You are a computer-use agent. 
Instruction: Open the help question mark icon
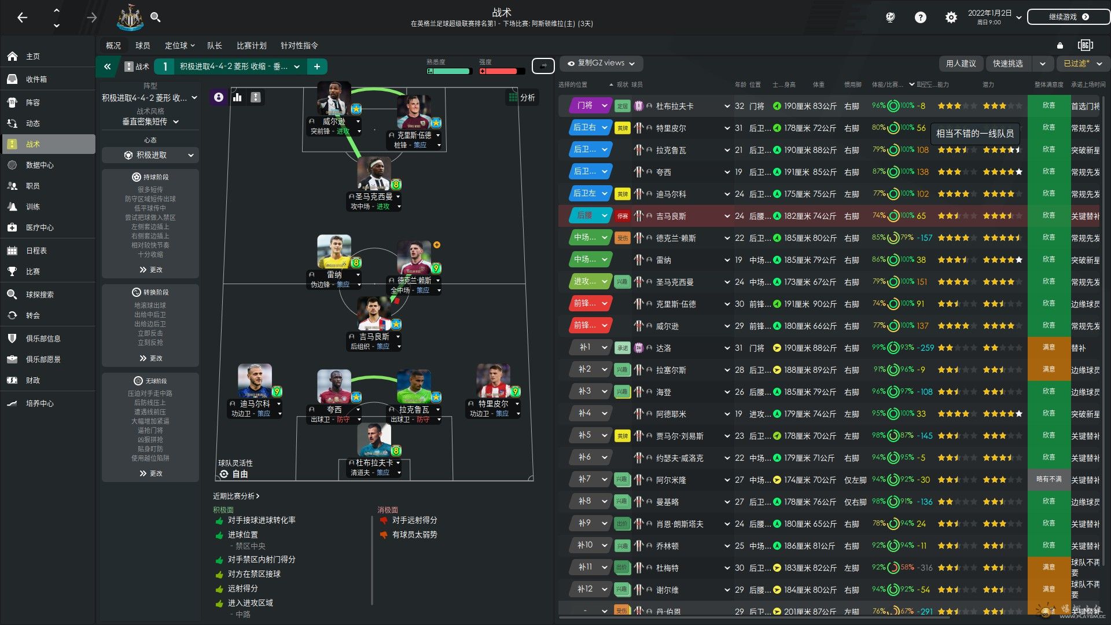click(x=920, y=17)
